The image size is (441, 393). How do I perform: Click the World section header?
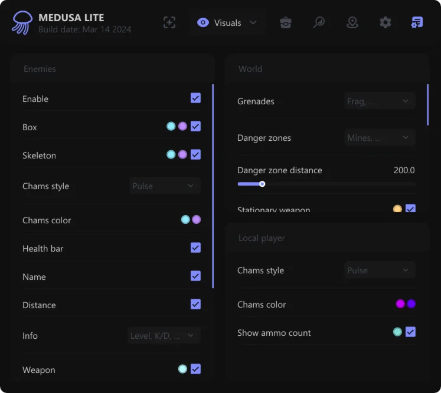[x=250, y=69]
